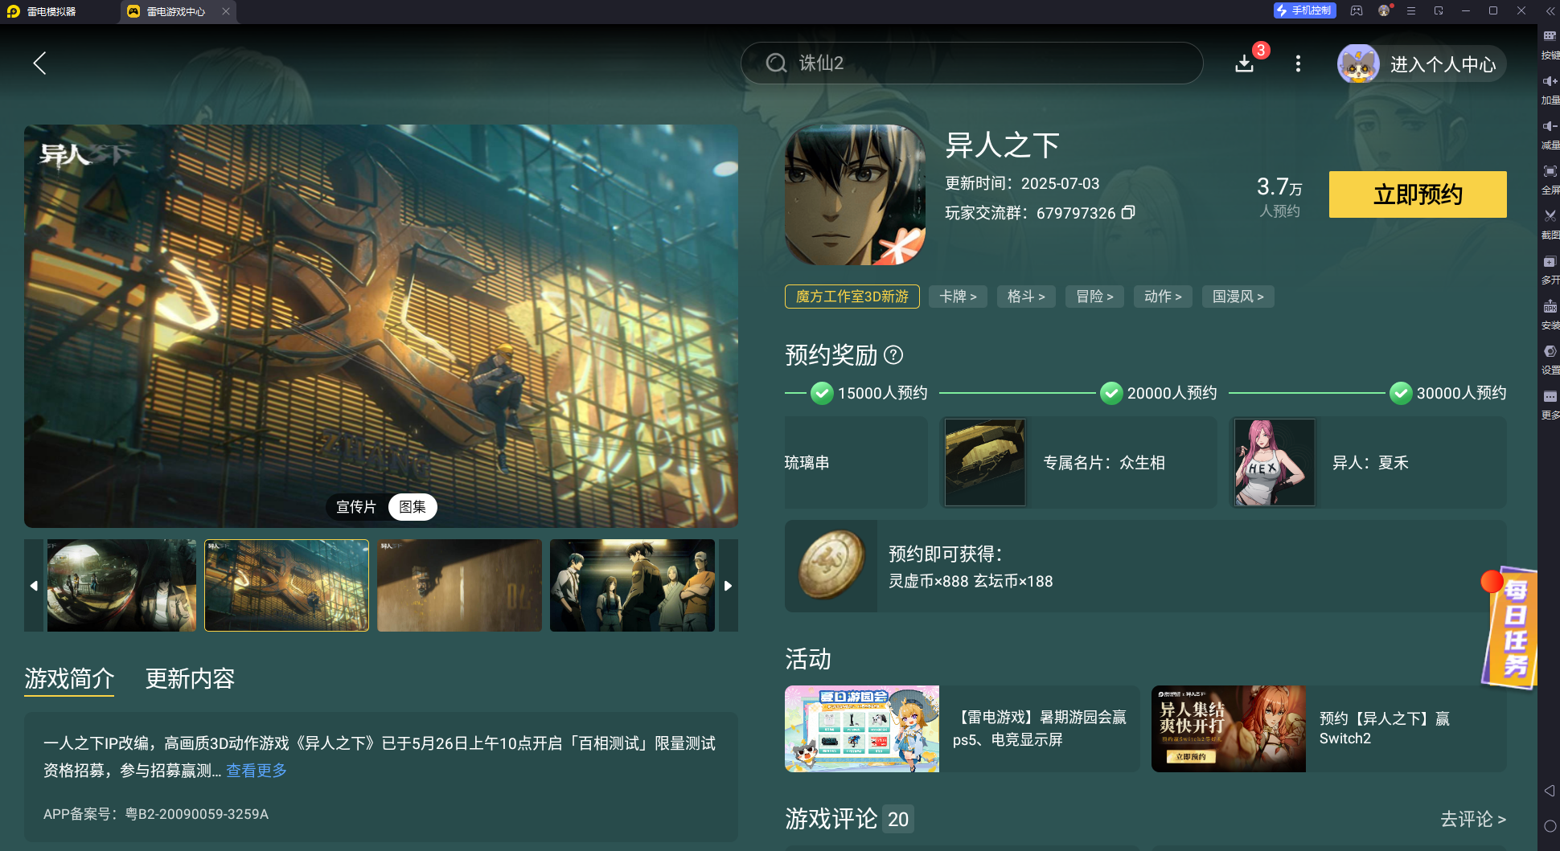
Task: Open the 卡牌 category tag
Action: pos(958,297)
